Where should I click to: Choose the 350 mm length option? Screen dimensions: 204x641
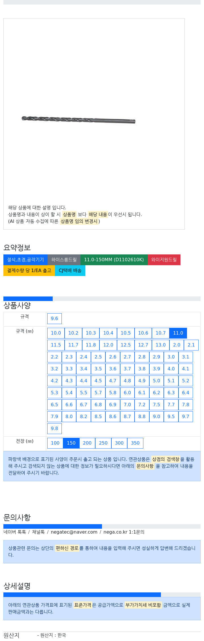tap(135, 443)
